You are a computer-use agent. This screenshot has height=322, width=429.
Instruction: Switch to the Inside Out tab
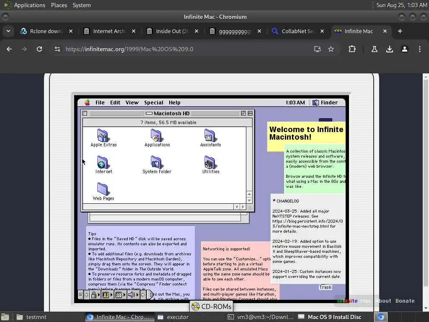[x=172, y=31]
